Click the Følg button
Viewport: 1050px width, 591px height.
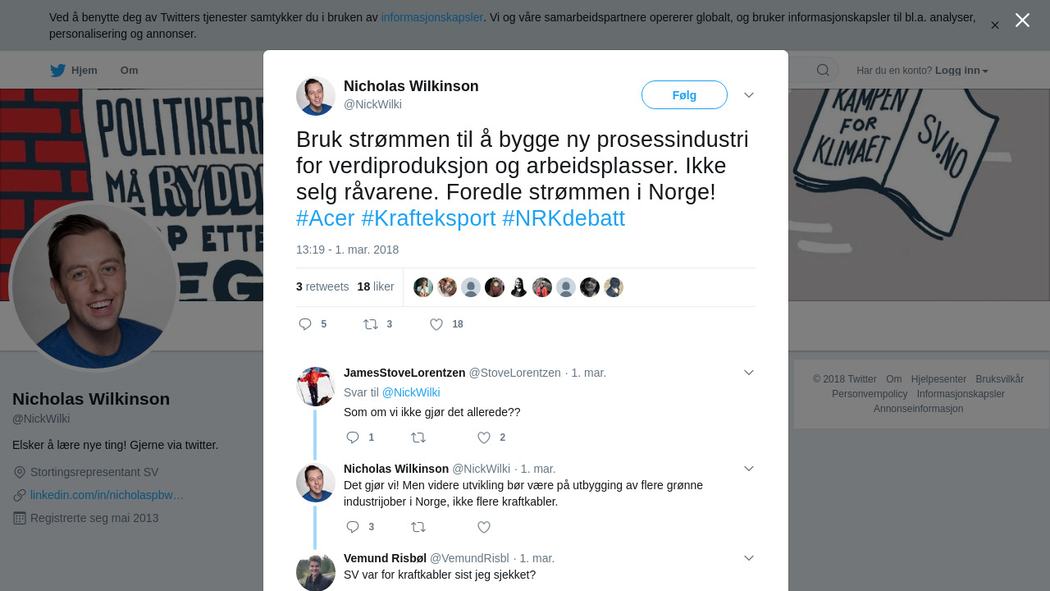684,95
